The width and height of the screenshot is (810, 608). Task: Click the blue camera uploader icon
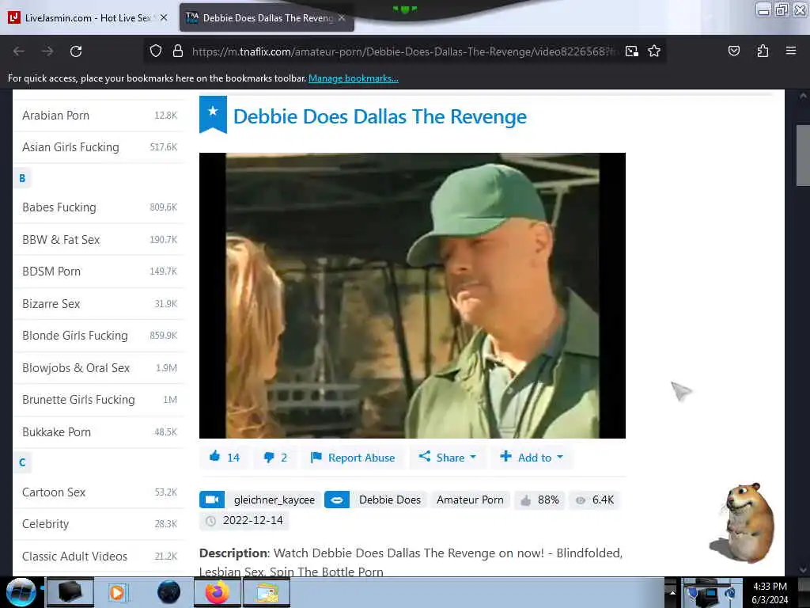pyautogui.click(x=212, y=500)
